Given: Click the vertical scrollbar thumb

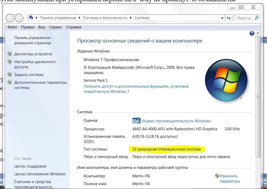Looking at the screenshot, I should tap(258, 96).
